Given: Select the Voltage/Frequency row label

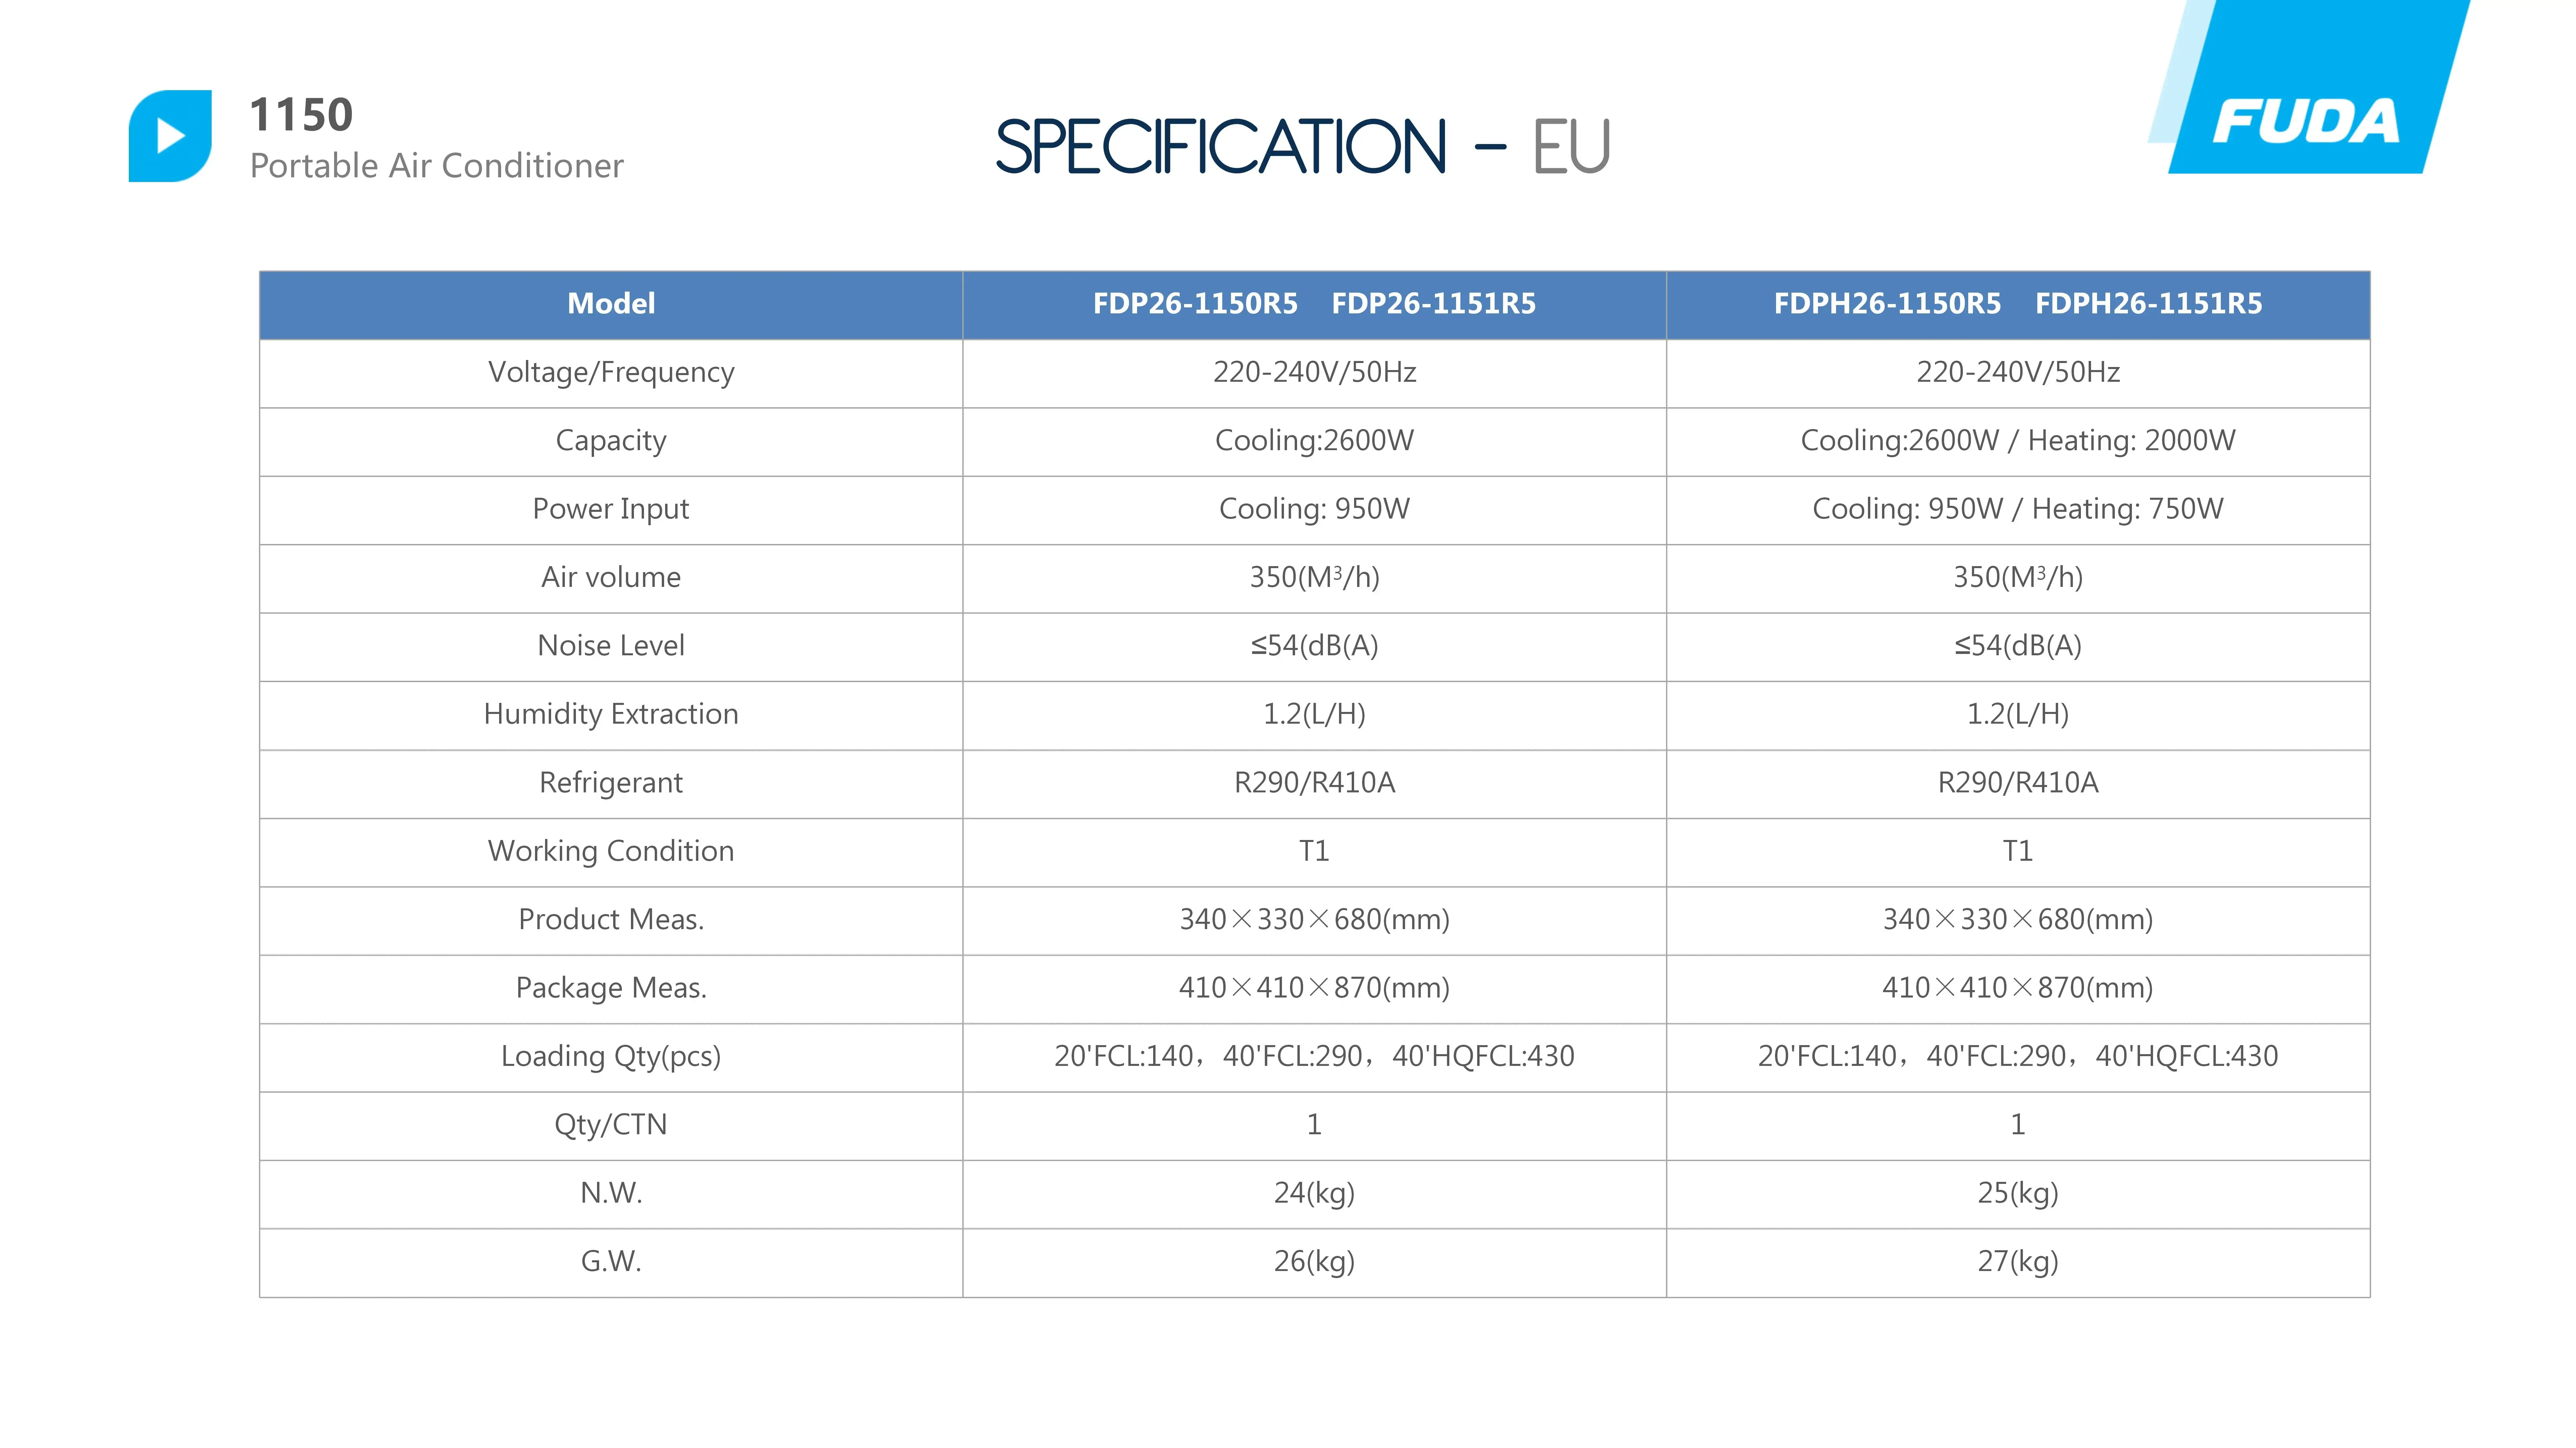Looking at the screenshot, I should pyautogui.click(x=611, y=373).
